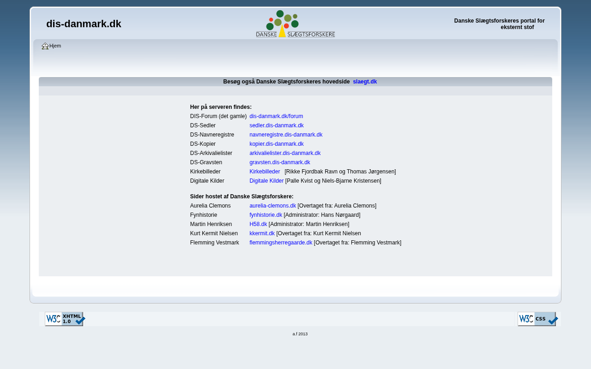Open the Danske Slægtsforskere tree logo
Screen dimensions: 591x369
pyautogui.click(x=295, y=24)
